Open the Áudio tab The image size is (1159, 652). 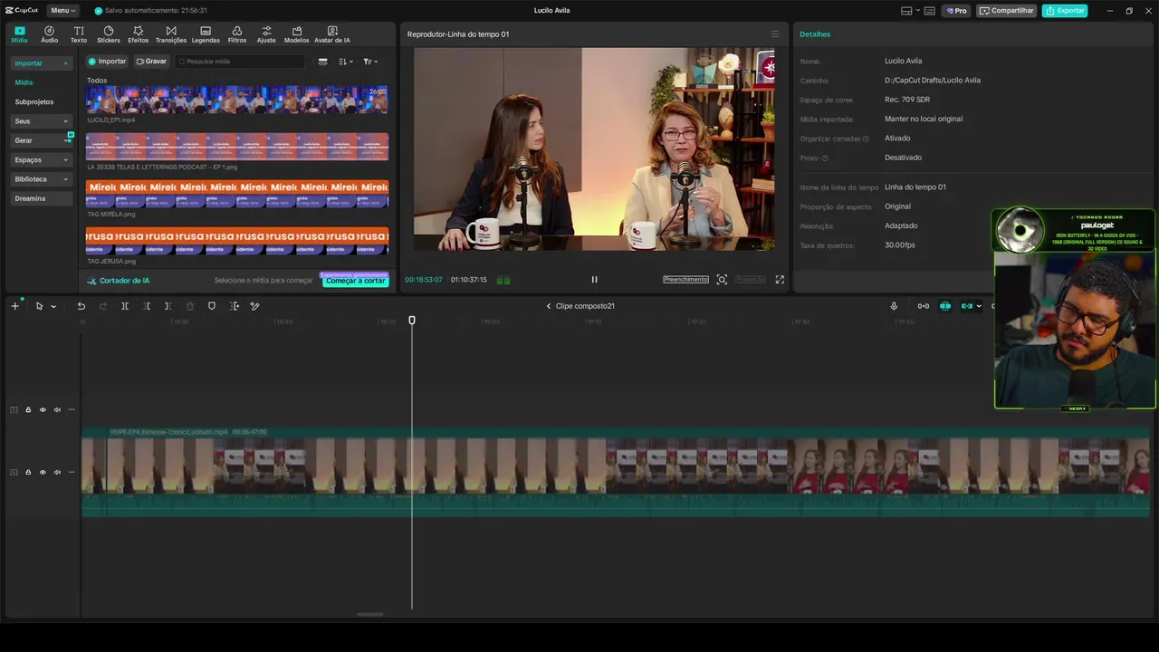49,34
